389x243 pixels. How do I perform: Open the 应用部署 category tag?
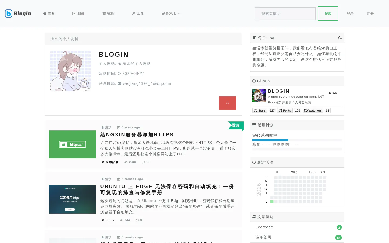pyautogui.click(x=110, y=162)
